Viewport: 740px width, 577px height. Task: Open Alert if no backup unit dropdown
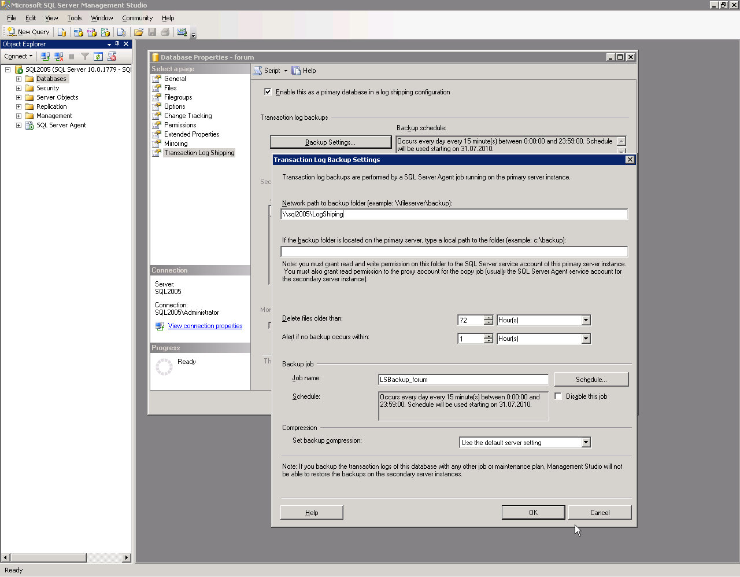586,339
